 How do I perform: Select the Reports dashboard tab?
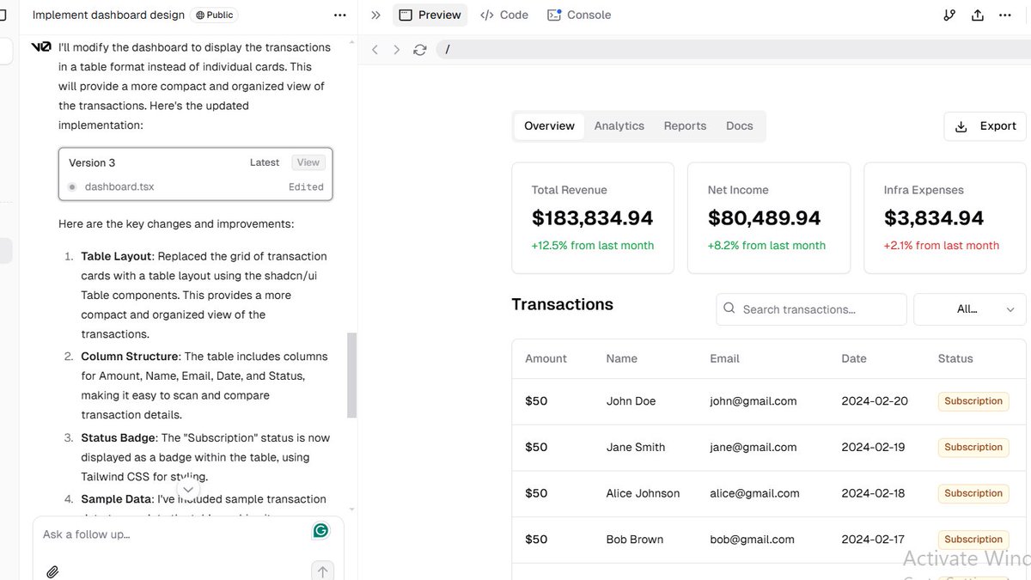685,125
